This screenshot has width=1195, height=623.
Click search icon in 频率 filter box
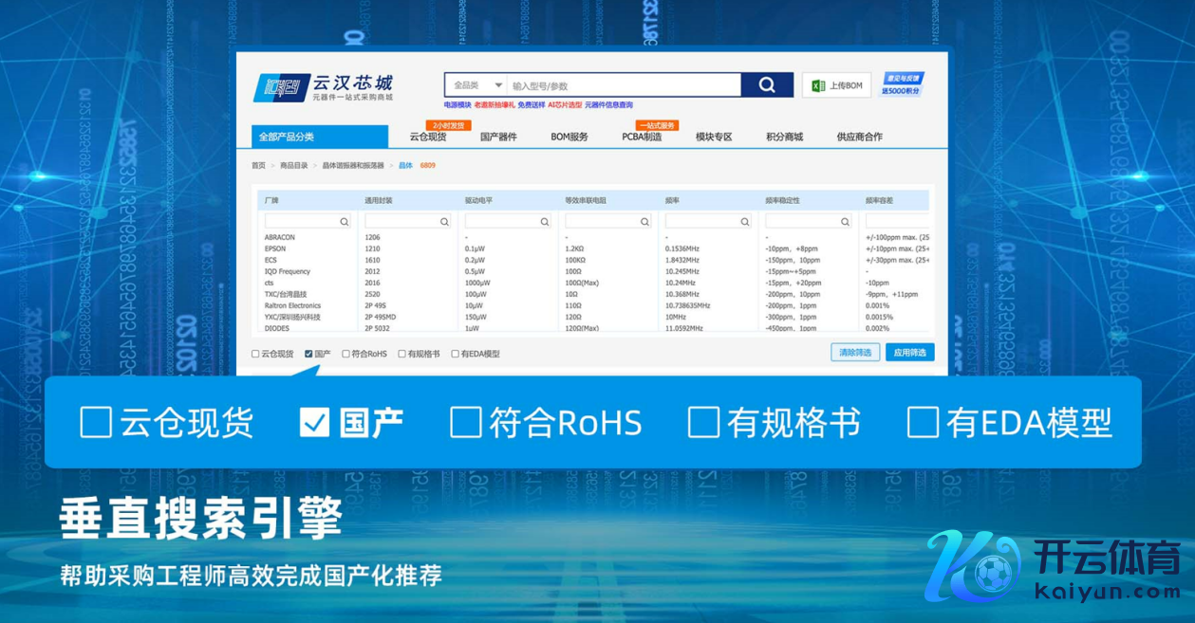(x=745, y=222)
